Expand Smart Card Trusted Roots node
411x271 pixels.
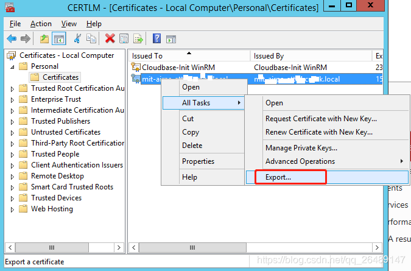pos(12,188)
